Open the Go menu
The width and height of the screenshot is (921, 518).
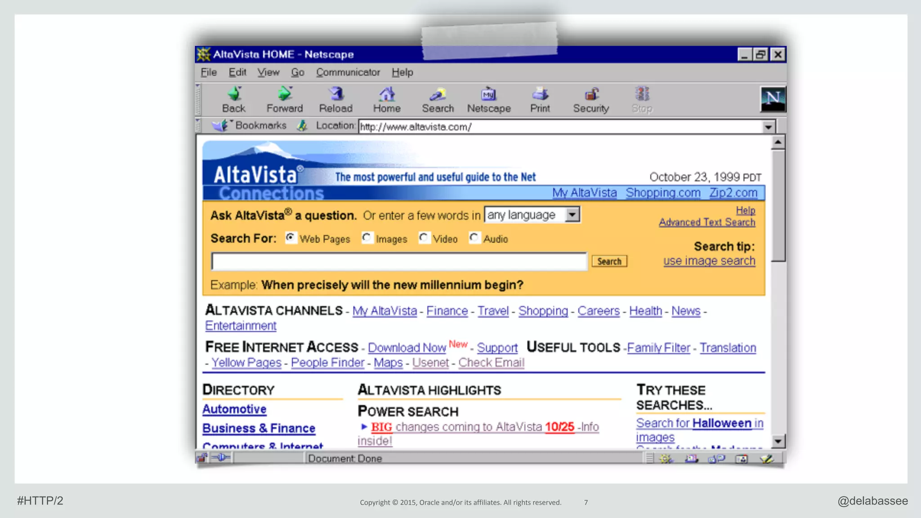(x=298, y=72)
